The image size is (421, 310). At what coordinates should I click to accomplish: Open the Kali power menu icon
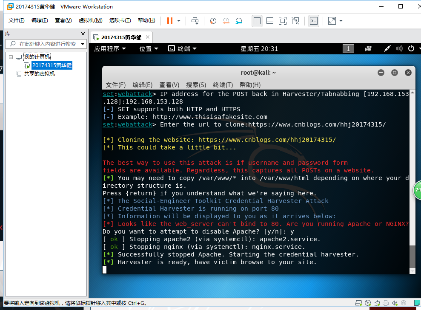click(411, 48)
